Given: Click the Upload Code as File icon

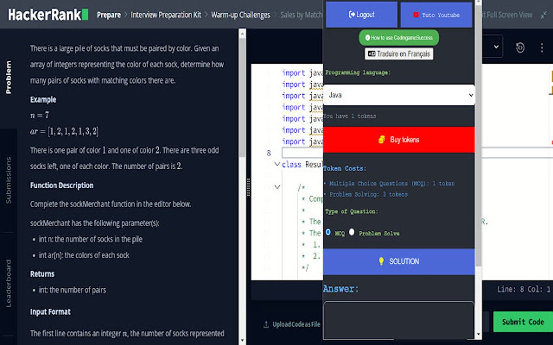Looking at the screenshot, I should 266,324.
